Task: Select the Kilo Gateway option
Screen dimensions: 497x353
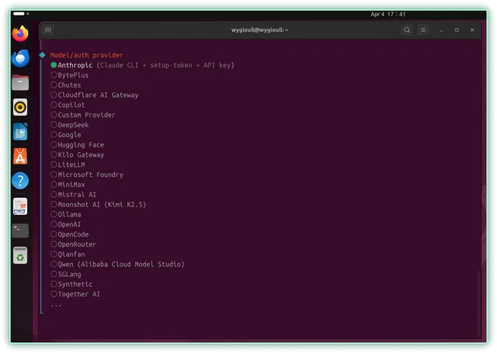Action: (x=78, y=155)
